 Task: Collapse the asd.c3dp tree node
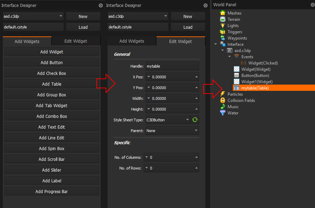tap(223, 50)
